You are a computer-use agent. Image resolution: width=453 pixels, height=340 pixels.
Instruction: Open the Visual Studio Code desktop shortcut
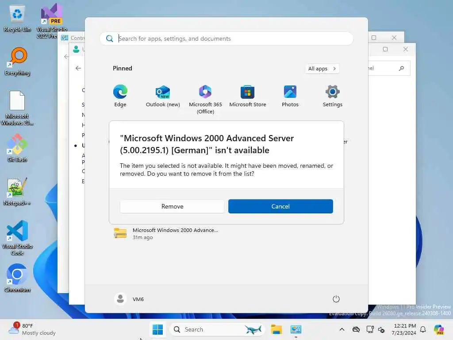click(x=17, y=238)
